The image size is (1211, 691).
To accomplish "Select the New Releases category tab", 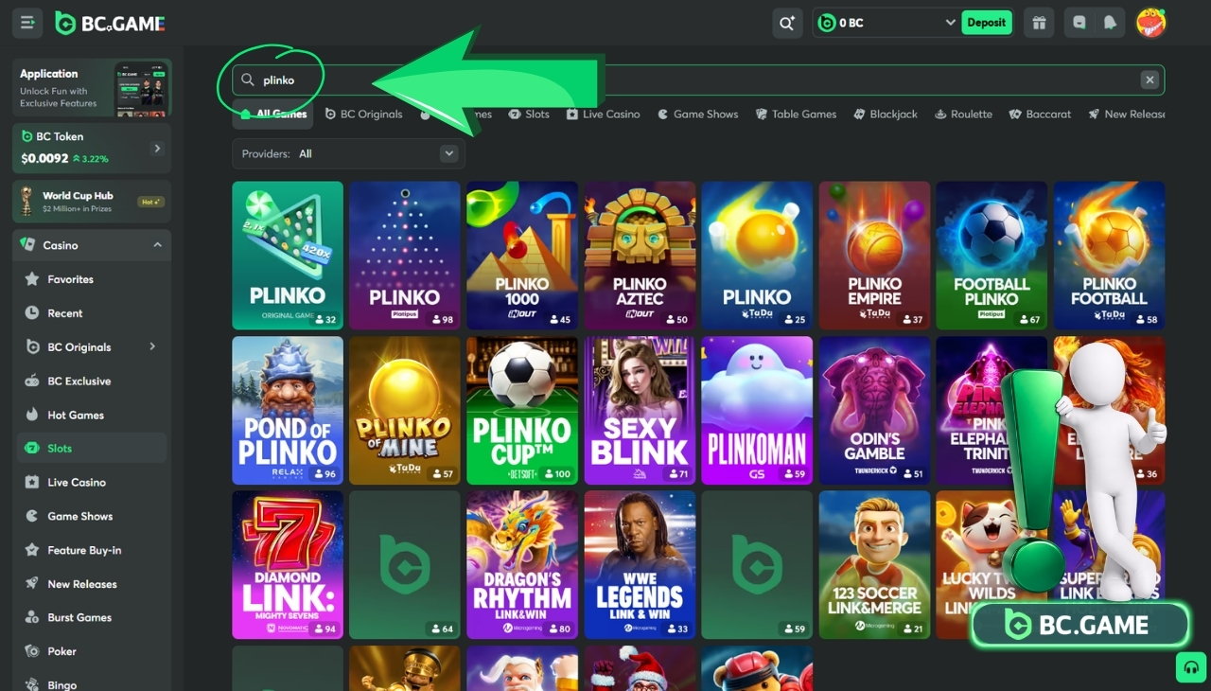I will (1126, 115).
